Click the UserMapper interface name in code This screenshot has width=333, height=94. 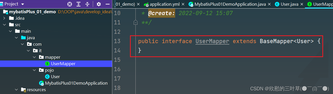coord(212,41)
